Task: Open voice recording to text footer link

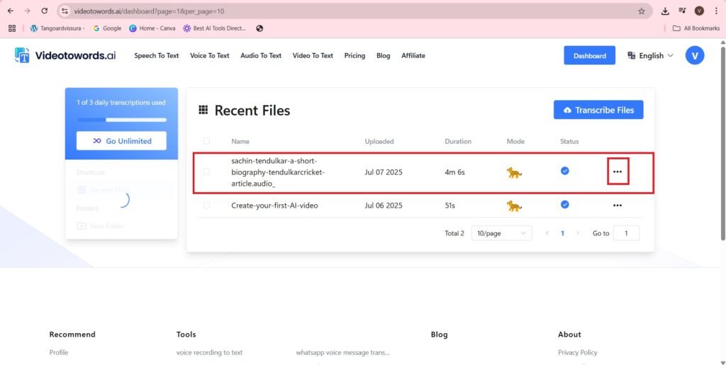Action: click(x=209, y=352)
